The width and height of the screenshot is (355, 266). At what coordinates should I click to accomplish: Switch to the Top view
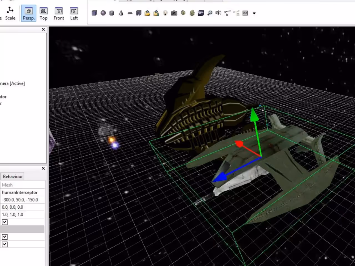(44, 13)
